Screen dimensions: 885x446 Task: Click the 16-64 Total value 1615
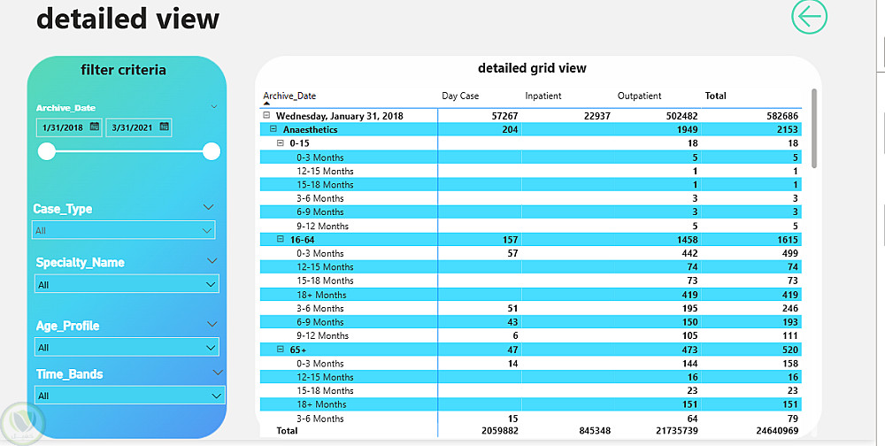click(788, 240)
